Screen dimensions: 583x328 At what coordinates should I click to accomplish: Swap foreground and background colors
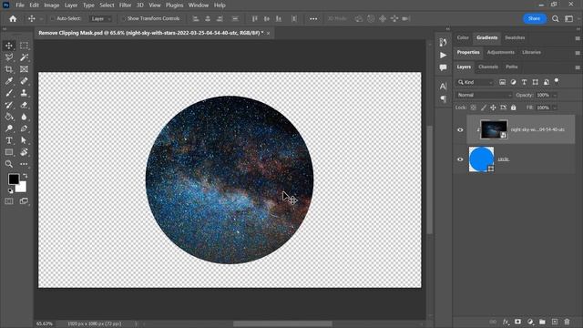[26, 176]
